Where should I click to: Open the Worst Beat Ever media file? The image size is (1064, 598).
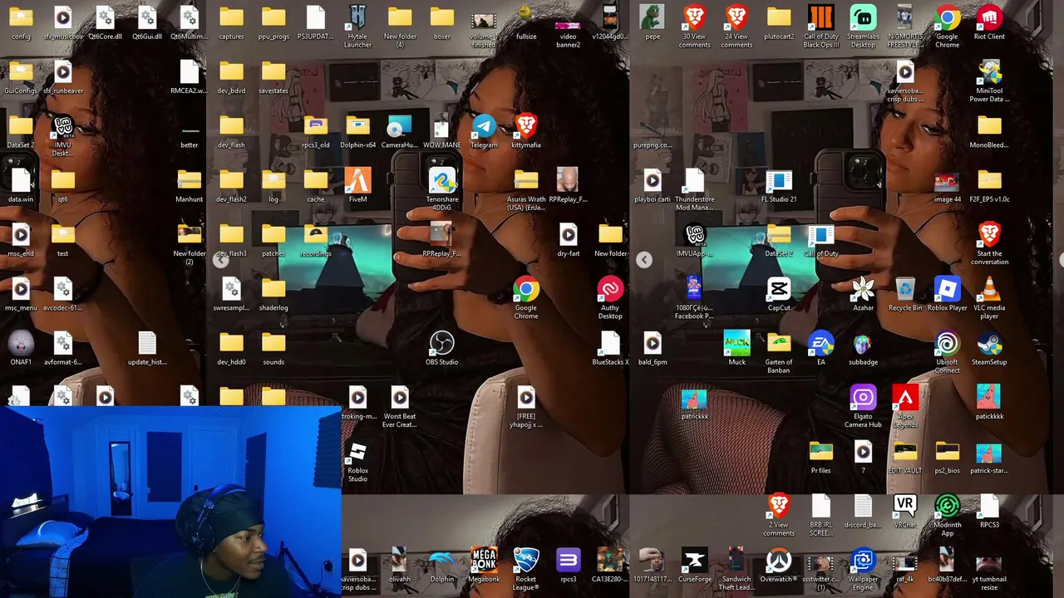[400, 406]
